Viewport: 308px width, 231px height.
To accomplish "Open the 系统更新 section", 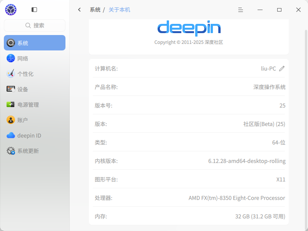I will pyautogui.click(x=35, y=151).
